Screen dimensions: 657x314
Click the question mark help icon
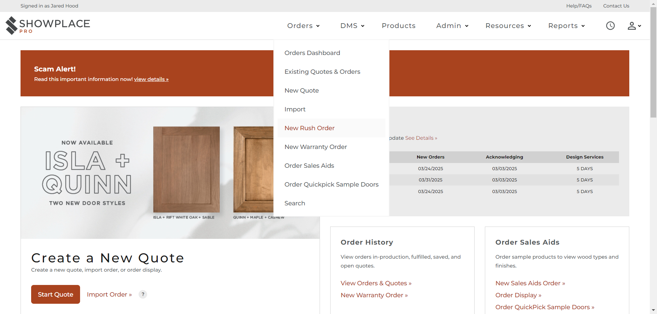click(143, 294)
